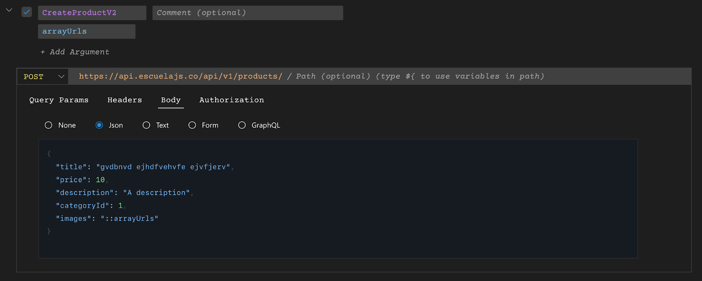
Task: Switch to the Query Params tab
Action: coord(59,100)
